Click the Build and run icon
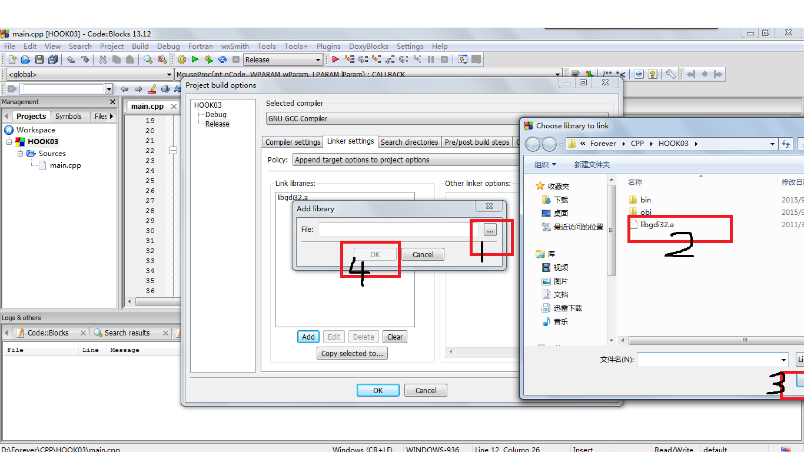This screenshot has height=452, width=804. tap(208, 59)
